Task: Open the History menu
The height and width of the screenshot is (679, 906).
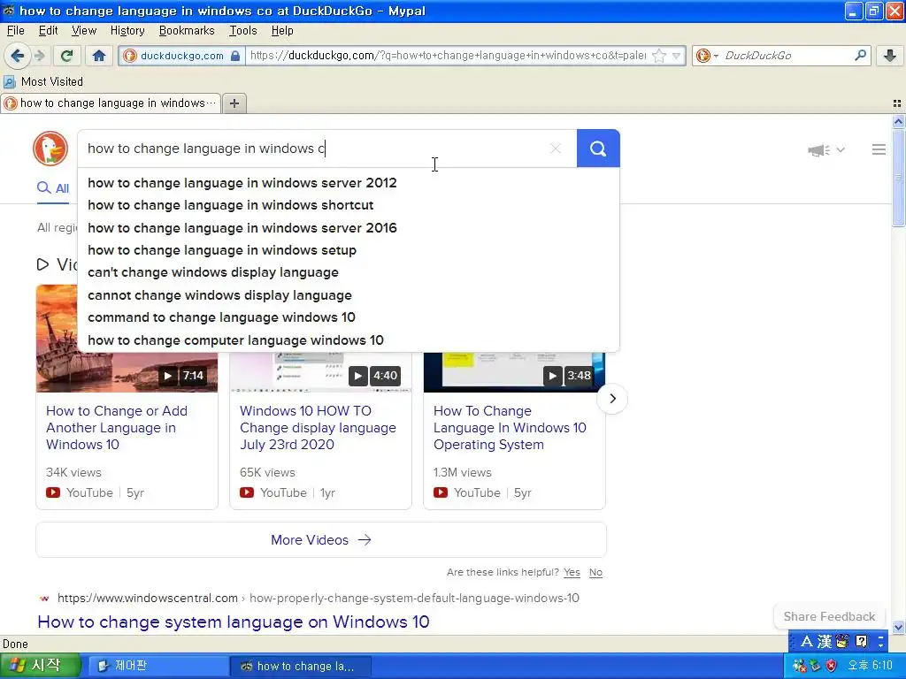Action: pos(127,31)
